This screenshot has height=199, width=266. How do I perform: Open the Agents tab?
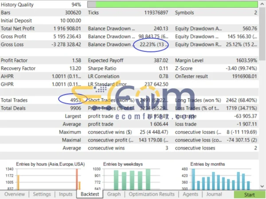click(190, 194)
